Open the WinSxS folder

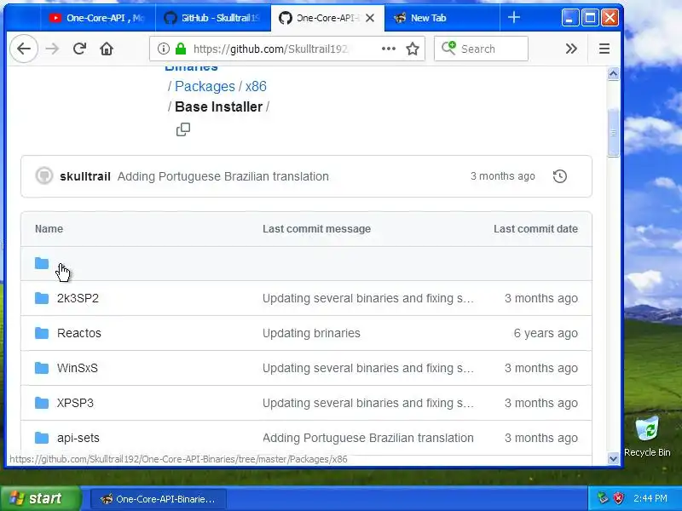78,368
